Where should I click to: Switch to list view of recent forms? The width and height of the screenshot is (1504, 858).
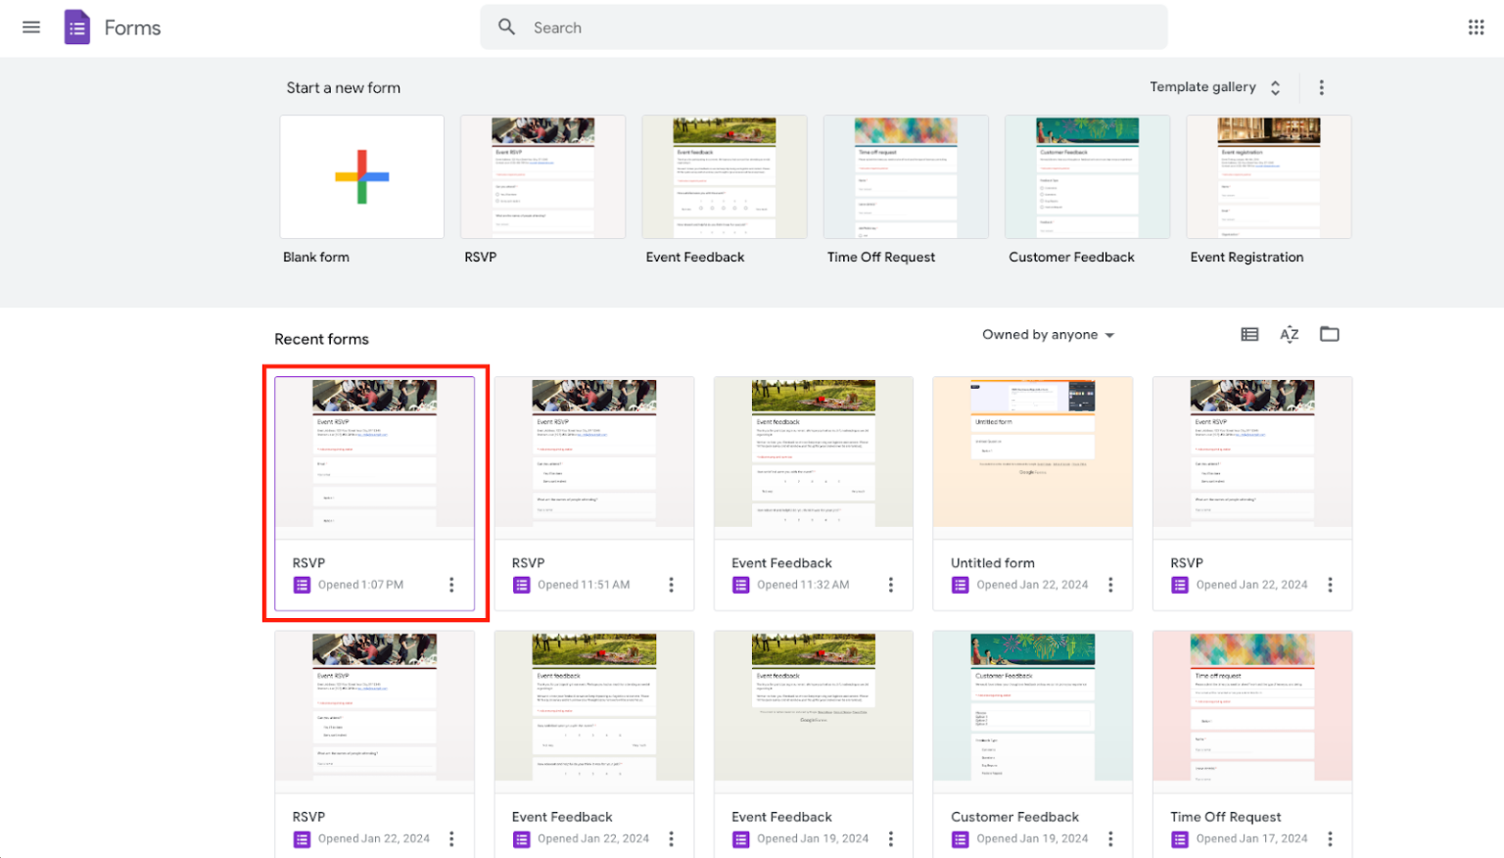(x=1249, y=334)
